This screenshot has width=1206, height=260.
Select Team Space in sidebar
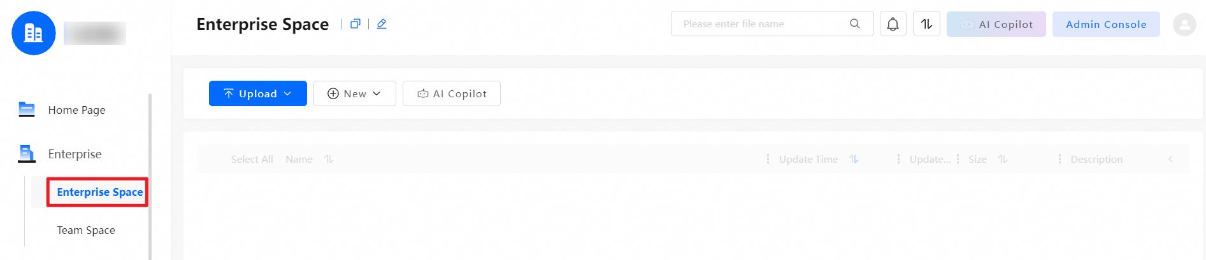tap(86, 230)
